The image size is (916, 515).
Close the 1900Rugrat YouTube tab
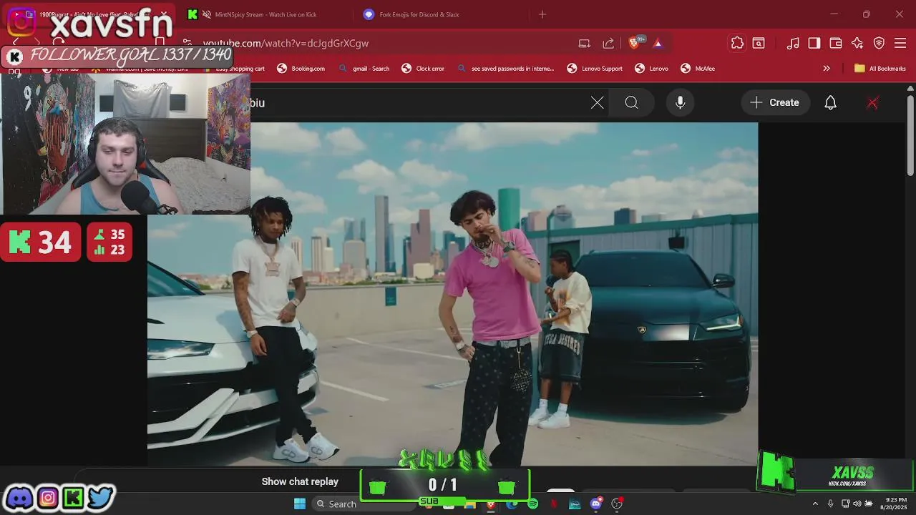click(x=164, y=14)
